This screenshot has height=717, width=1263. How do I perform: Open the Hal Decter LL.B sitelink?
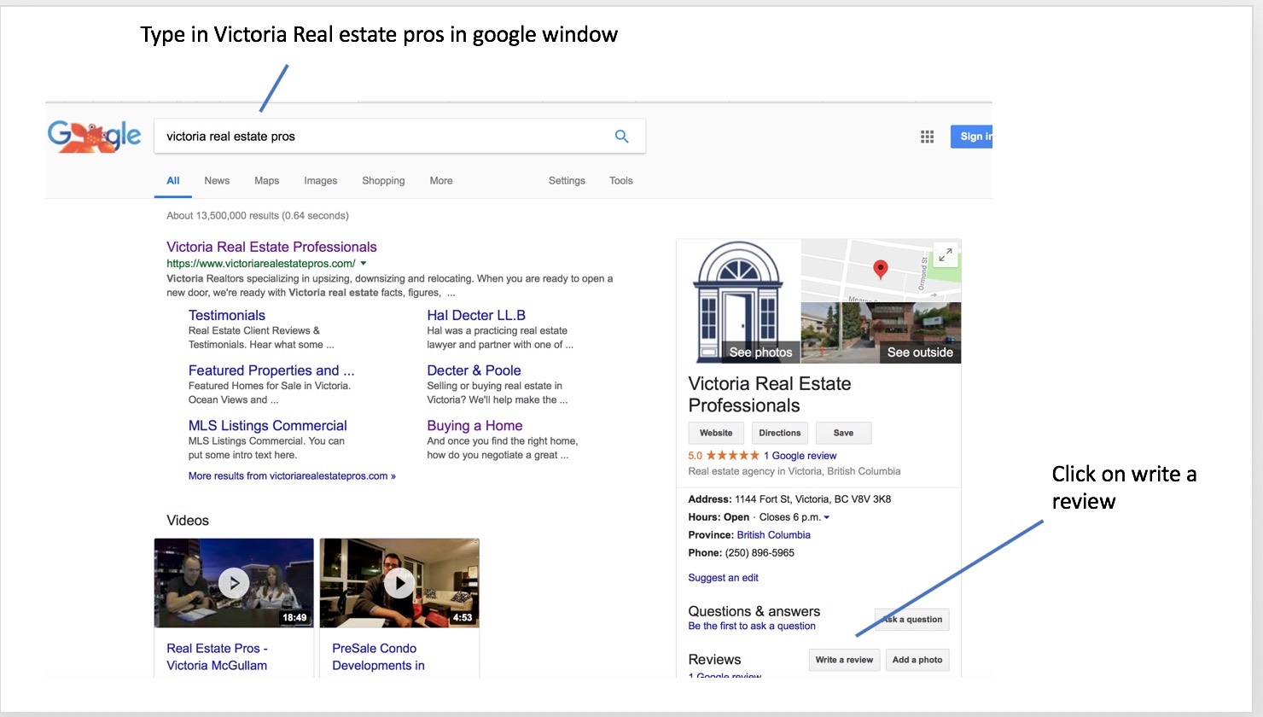476,316
